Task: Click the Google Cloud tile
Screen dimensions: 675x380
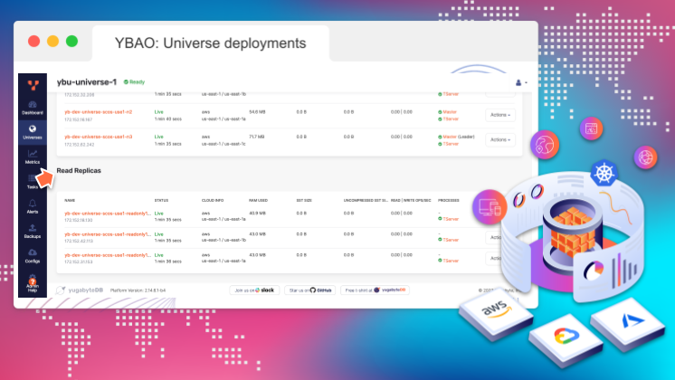Action: [566, 341]
